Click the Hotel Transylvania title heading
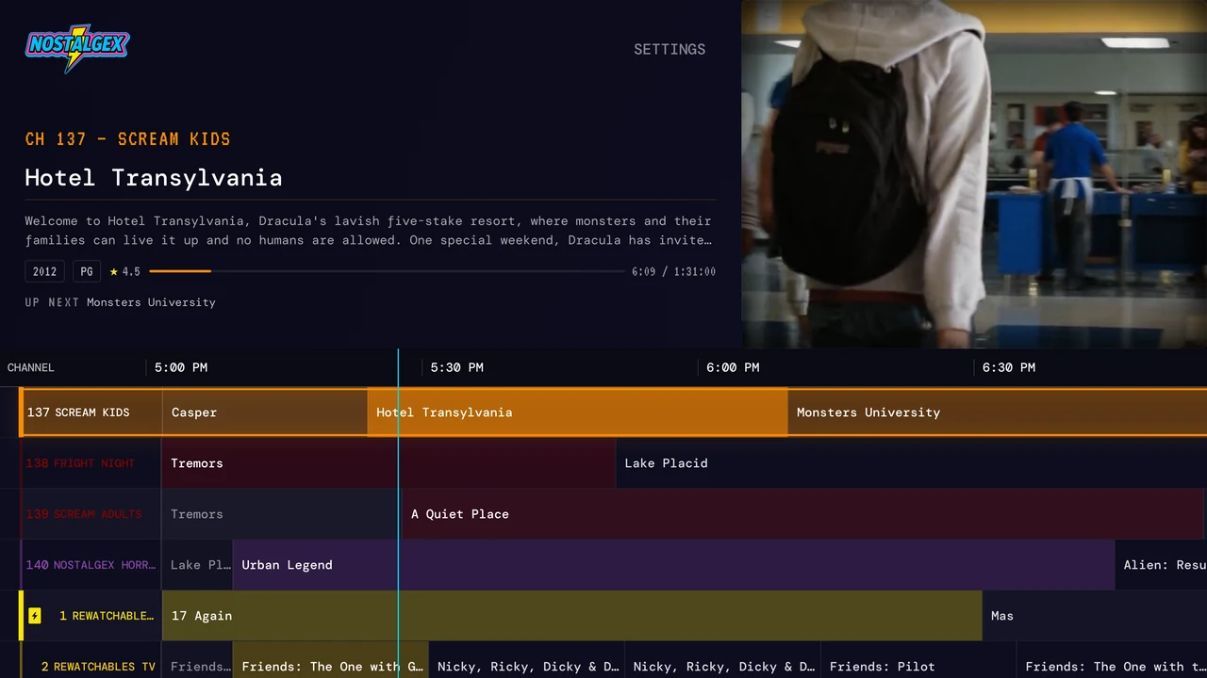 tap(154, 177)
